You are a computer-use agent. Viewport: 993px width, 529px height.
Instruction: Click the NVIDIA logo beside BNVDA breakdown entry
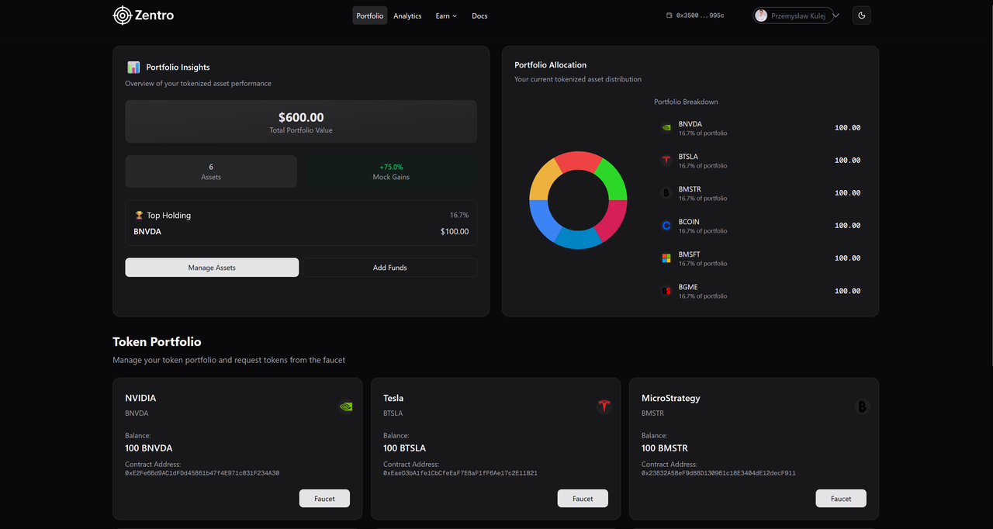tap(666, 127)
